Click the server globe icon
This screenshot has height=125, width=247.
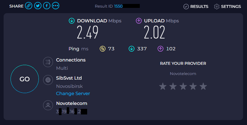point(48,80)
